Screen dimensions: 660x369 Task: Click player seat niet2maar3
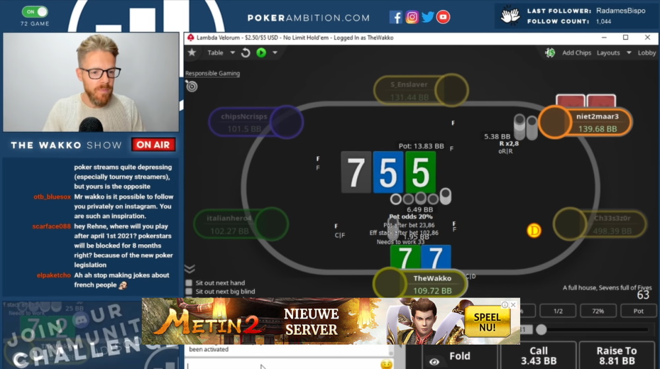(x=585, y=122)
